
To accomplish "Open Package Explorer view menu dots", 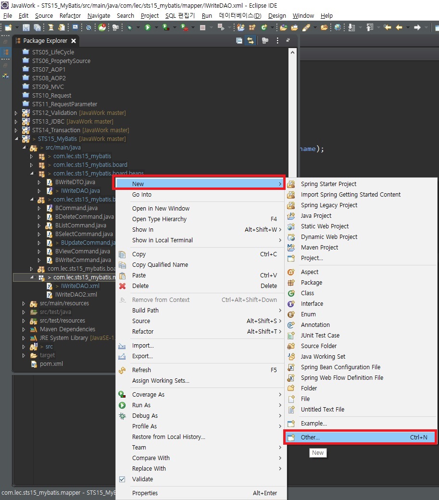I will 277,40.
